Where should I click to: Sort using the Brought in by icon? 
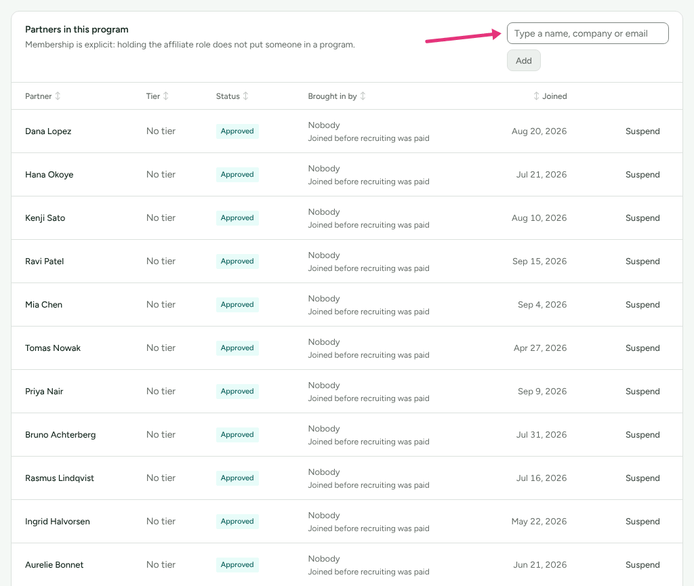click(x=363, y=96)
